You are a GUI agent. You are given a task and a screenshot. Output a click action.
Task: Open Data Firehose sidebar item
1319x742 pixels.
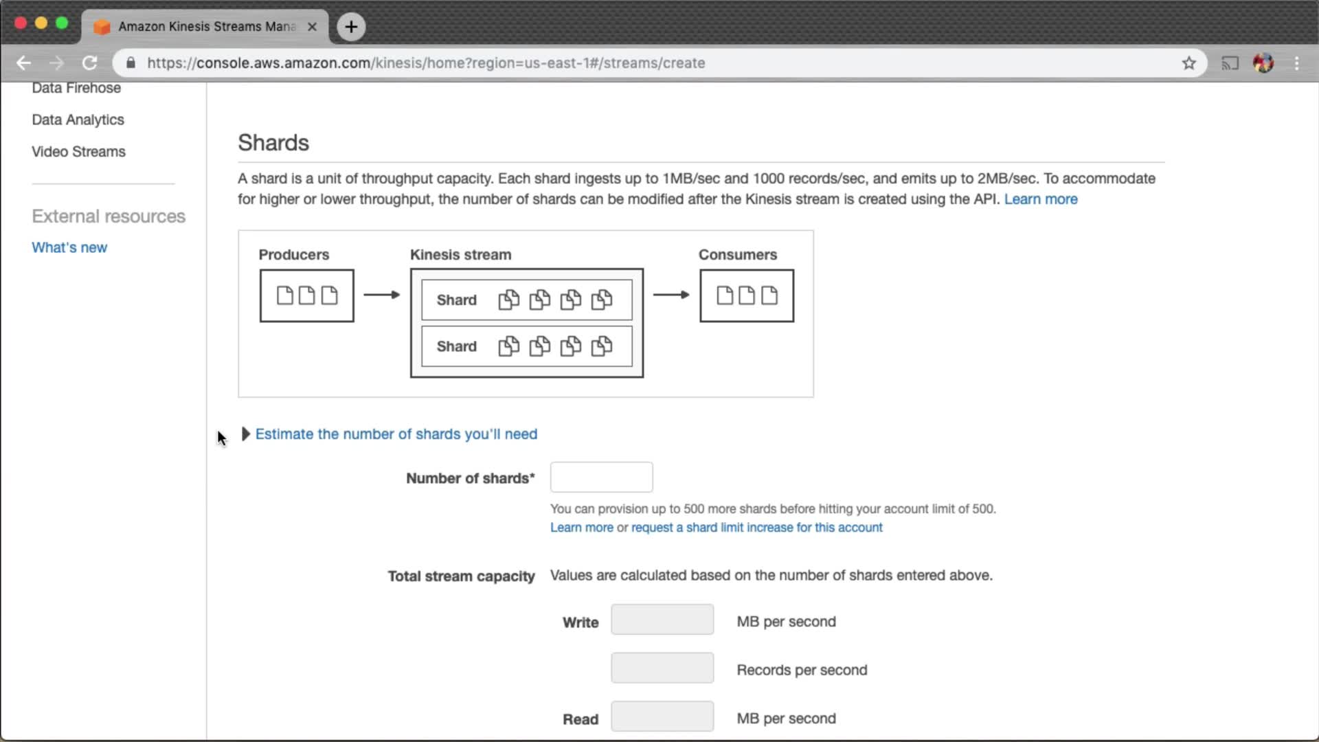(x=76, y=89)
